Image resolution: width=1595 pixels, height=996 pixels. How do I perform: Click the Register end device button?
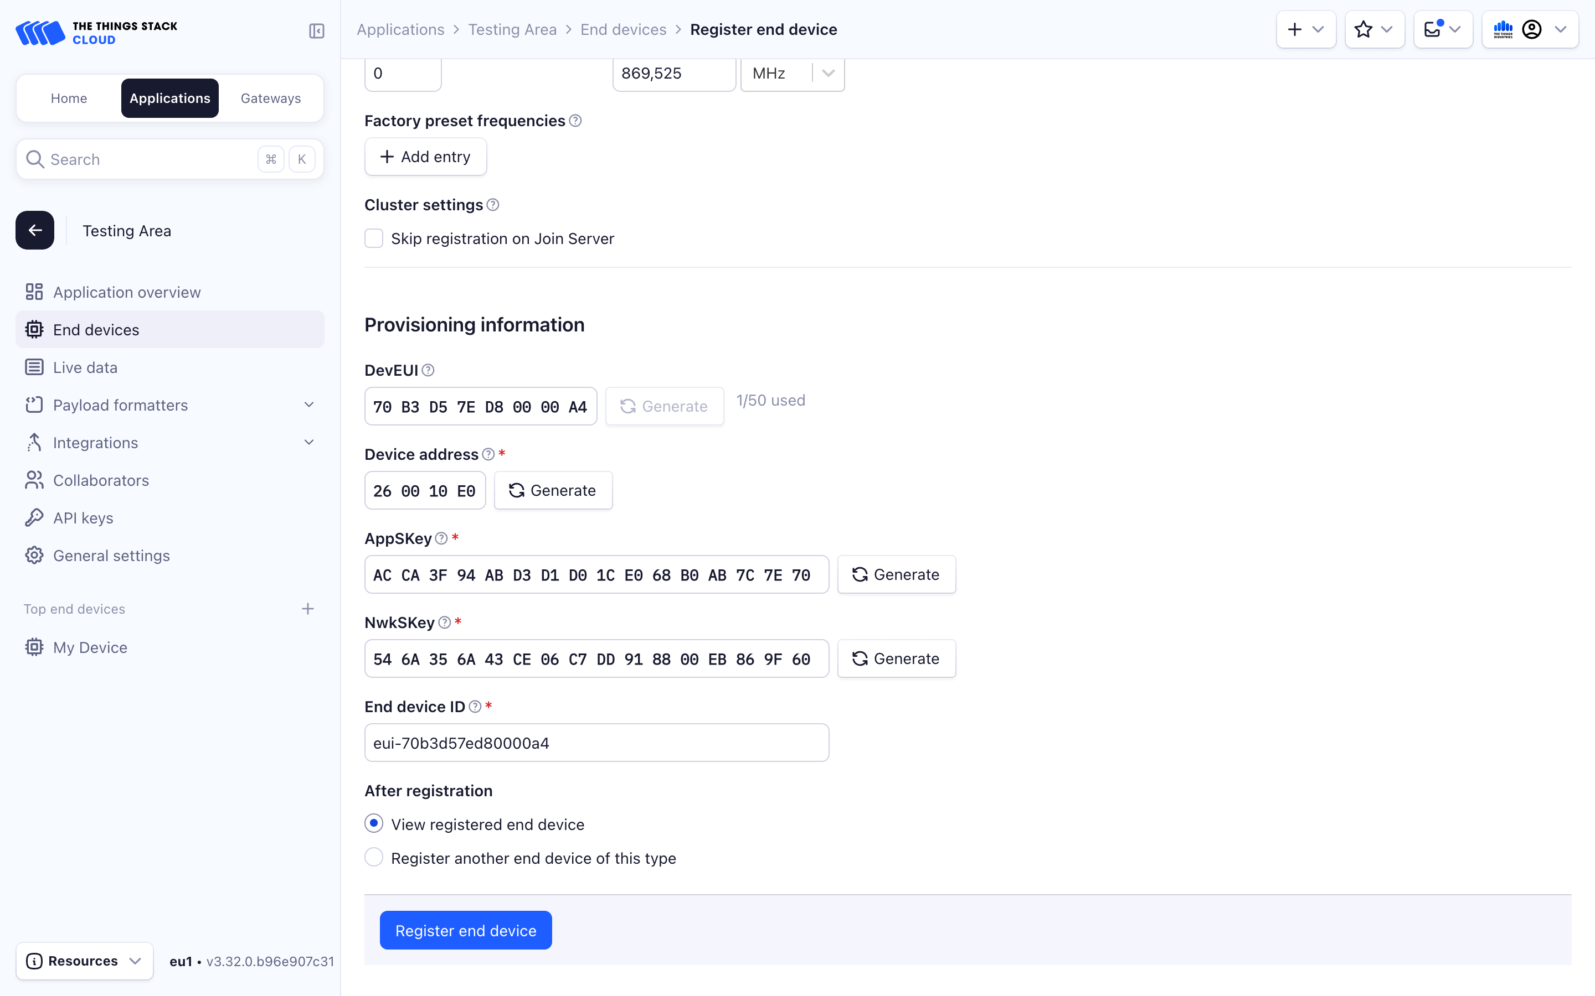465,930
